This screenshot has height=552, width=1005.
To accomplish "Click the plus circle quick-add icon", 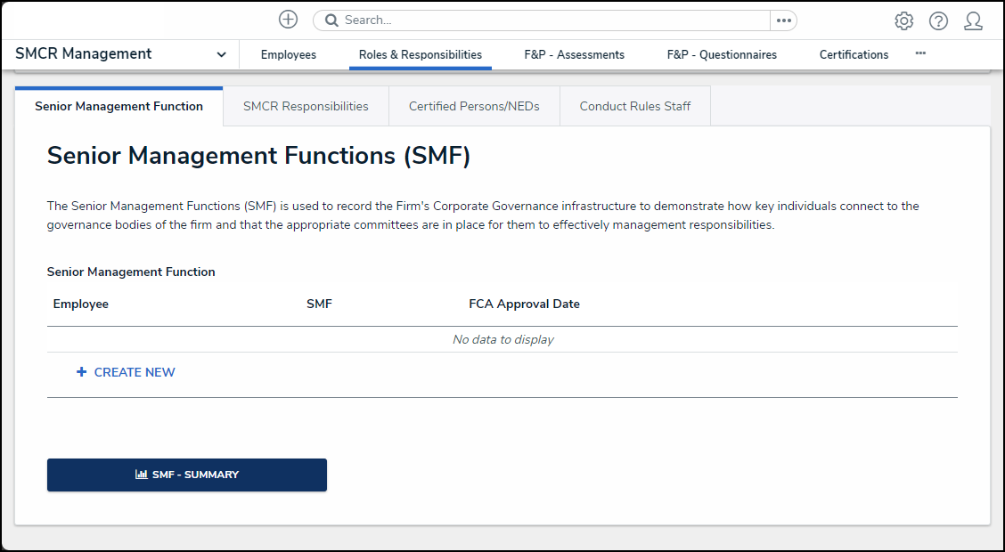I will pyautogui.click(x=288, y=20).
